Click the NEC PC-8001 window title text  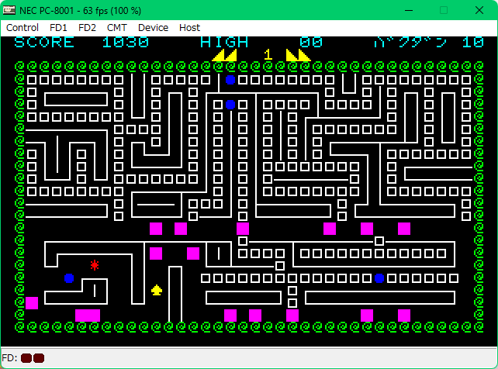[80, 11]
